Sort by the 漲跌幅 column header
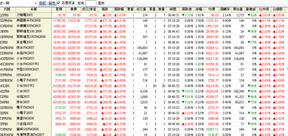 tap(120, 9)
